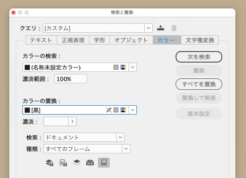Click the 置換 button
The height and width of the screenshot is (178, 246).
(x=199, y=70)
